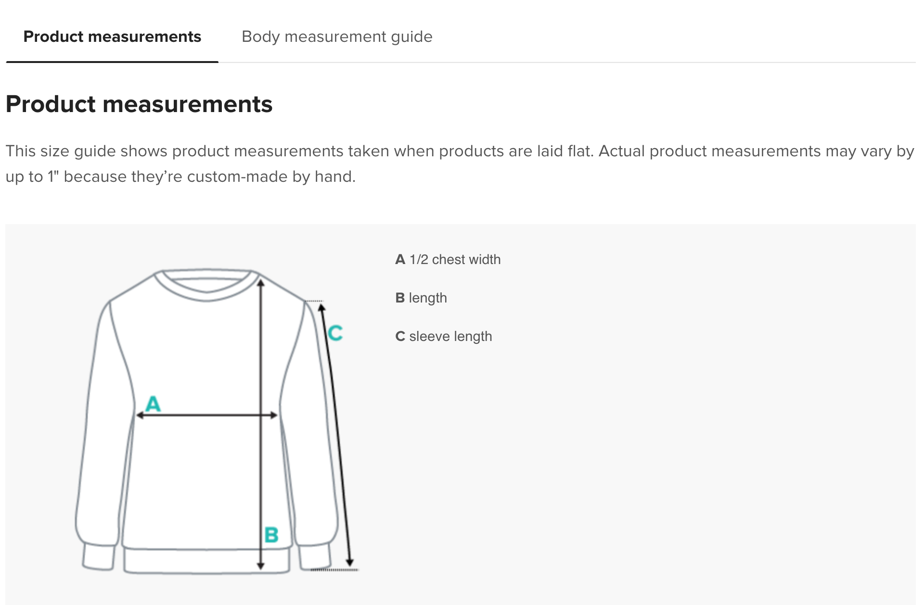Click the horizontal chest width arrow
Image resolution: width=924 pixels, height=605 pixels.
point(207,415)
